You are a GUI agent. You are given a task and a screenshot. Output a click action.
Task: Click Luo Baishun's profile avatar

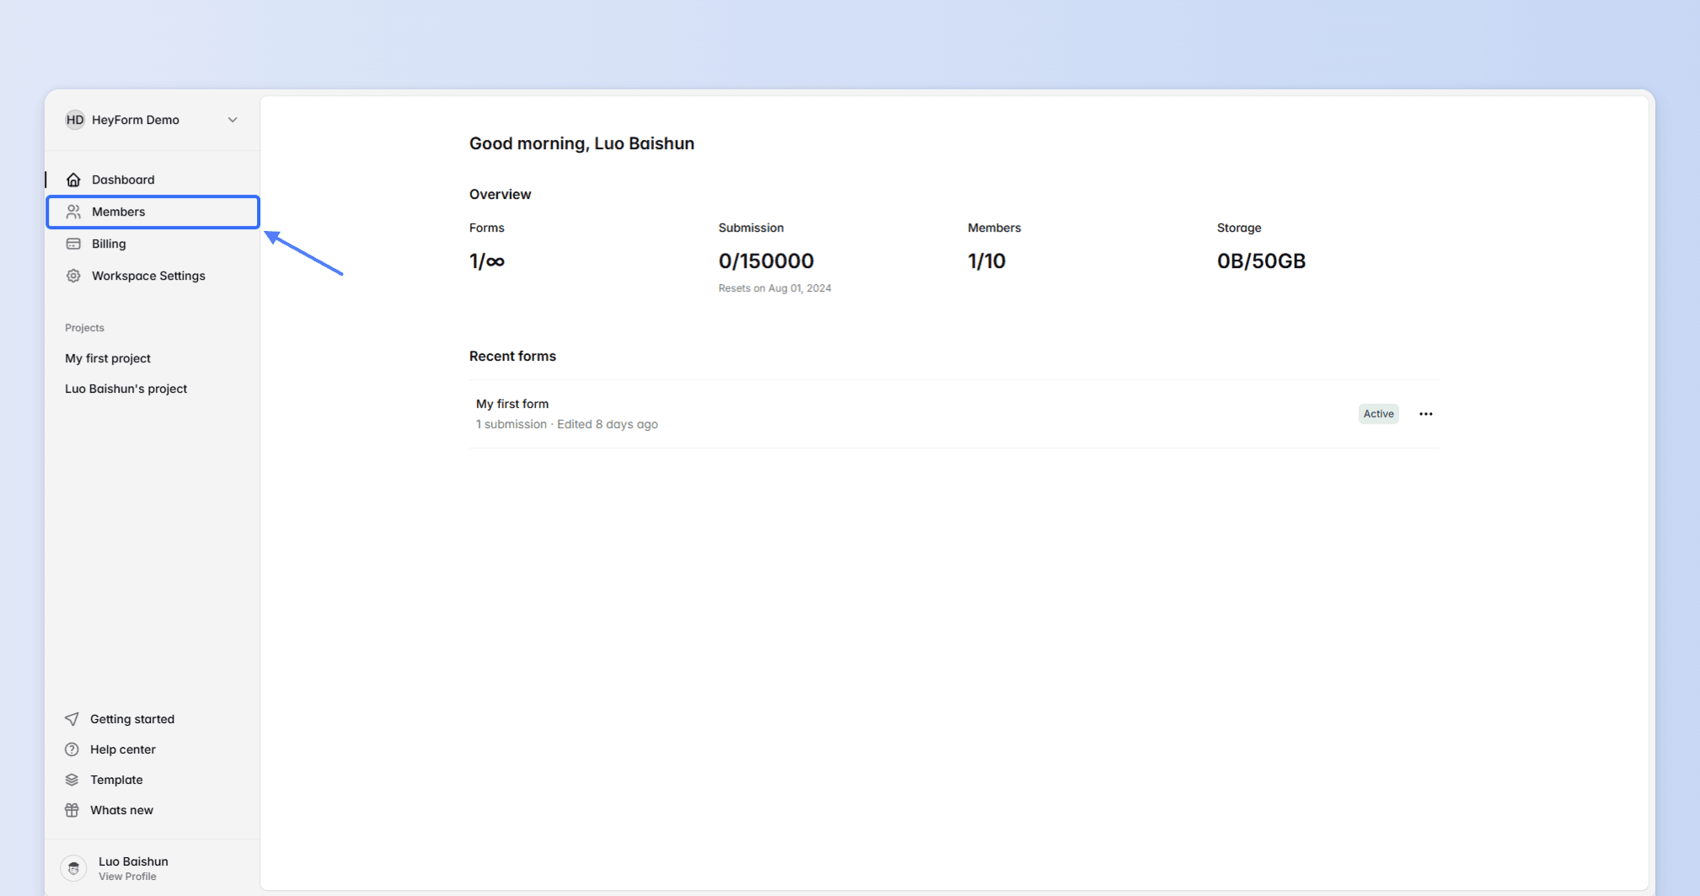click(73, 867)
